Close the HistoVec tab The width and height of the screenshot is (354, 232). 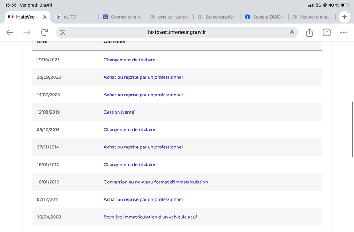coord(45,17)
